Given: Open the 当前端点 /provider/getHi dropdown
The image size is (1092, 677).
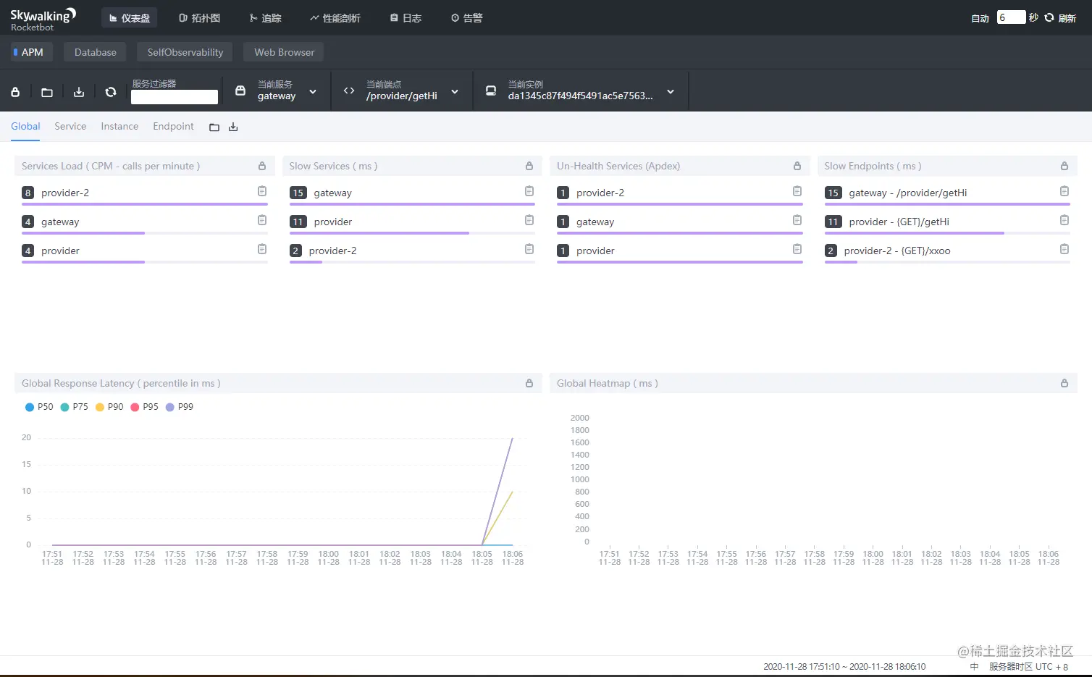Looking at the screenshot, I should point(403,91).
